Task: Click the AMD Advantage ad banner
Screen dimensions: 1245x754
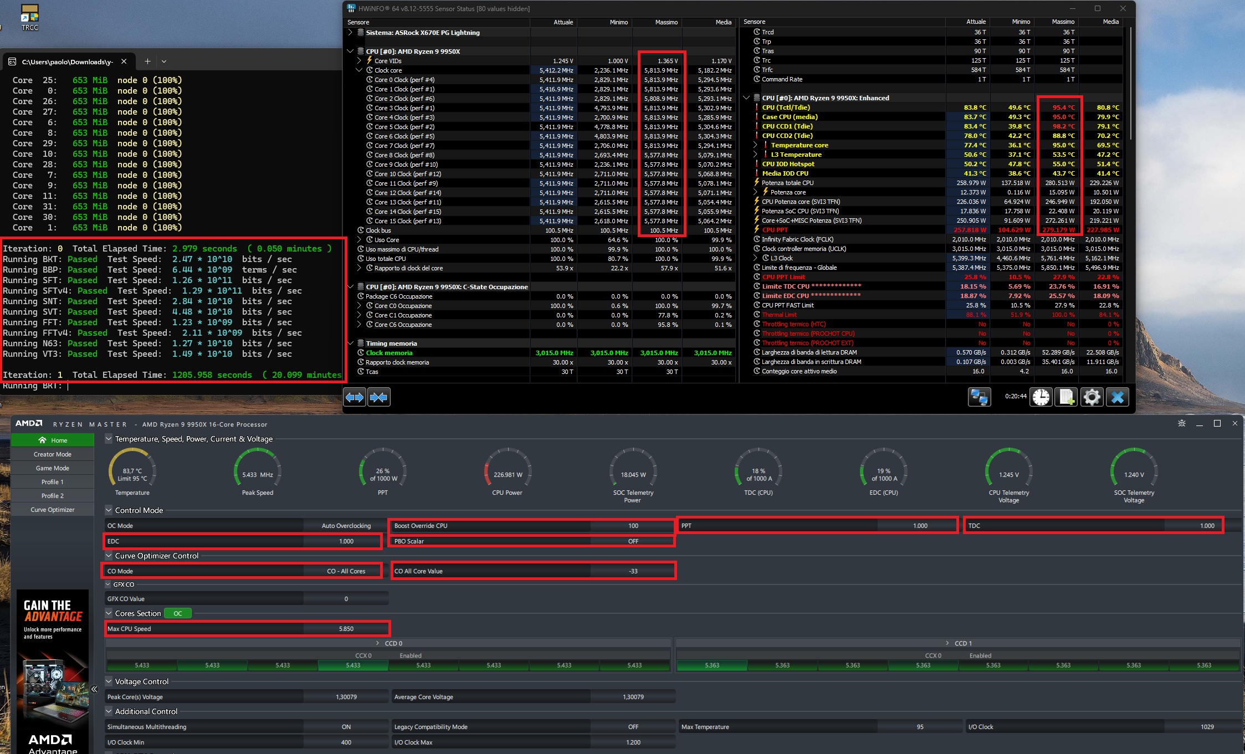Action: tap(53, 671)
